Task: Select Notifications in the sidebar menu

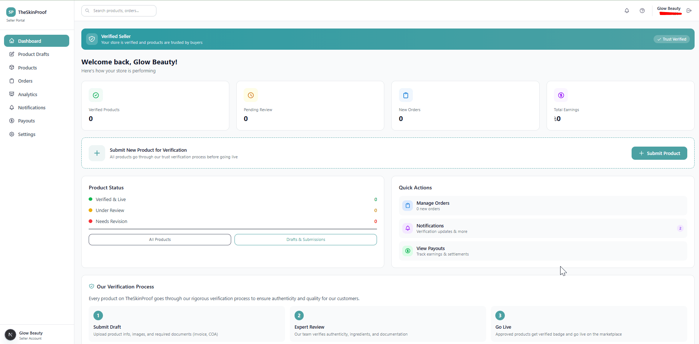Action: (x=32, y=107)
